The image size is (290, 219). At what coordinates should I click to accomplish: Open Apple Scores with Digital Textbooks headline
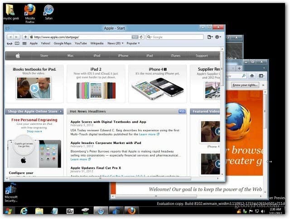point(108,122)
